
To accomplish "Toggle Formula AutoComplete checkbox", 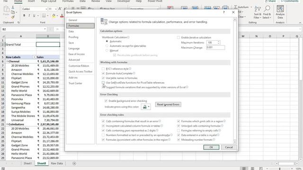I will (103, 73).
